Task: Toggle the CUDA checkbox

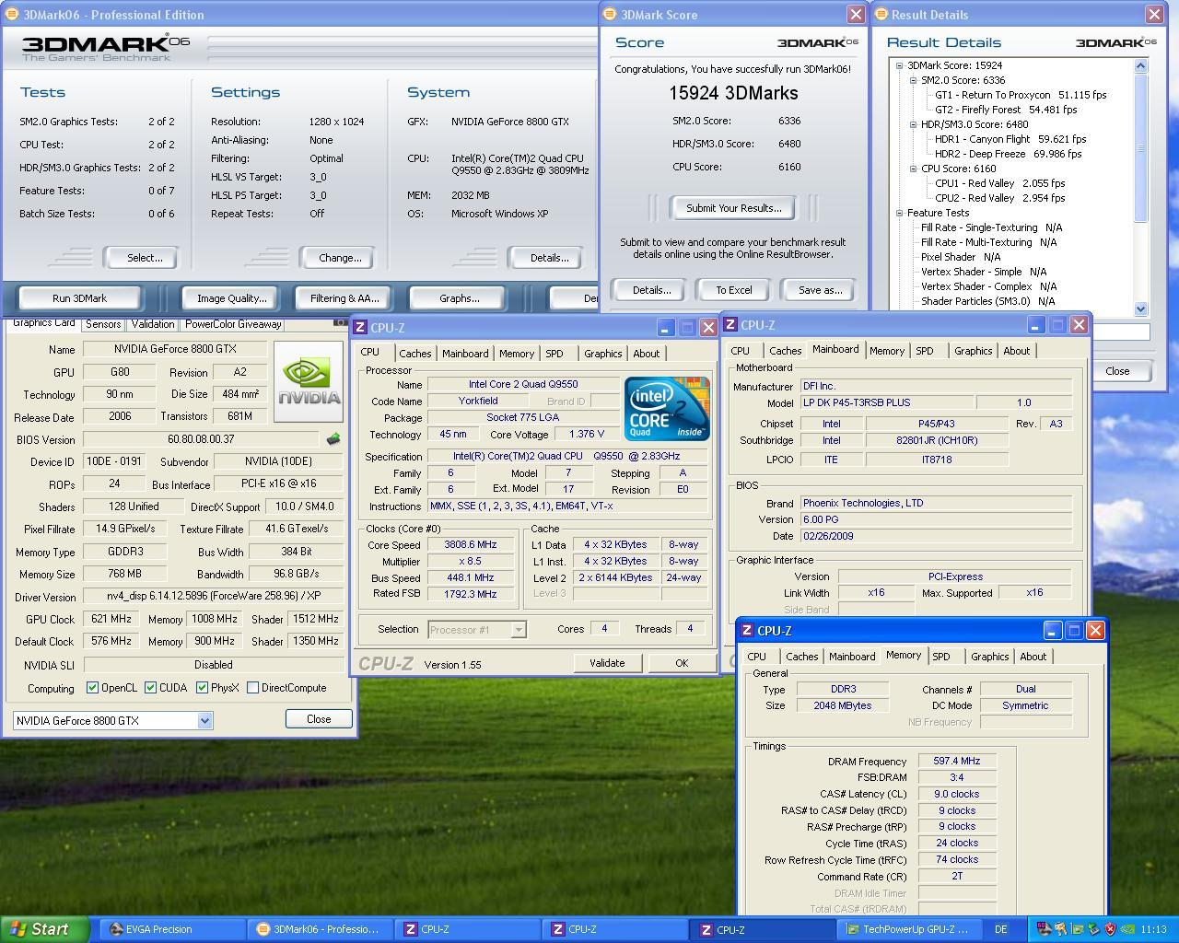Action: pyautogui.click(x=150, y=688)
